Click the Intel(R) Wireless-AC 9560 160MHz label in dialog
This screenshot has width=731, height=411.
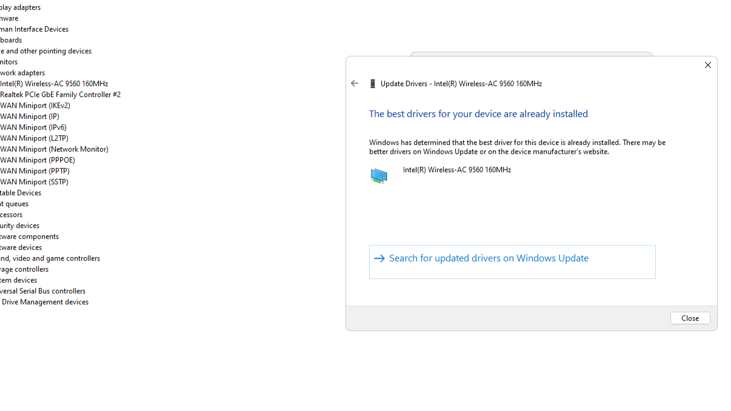457,170
